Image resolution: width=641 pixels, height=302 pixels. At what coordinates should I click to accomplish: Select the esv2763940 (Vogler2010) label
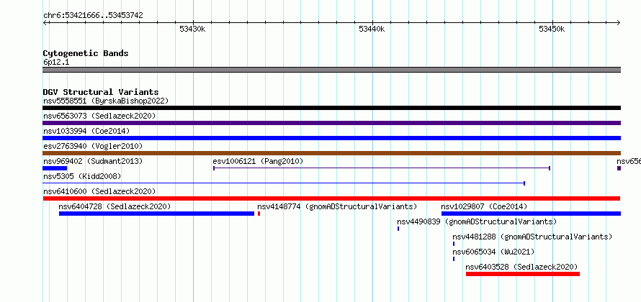[x=93, y=146]
